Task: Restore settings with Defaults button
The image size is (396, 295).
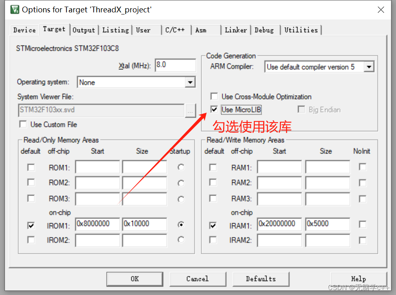Action: click(x=261, y=279)
